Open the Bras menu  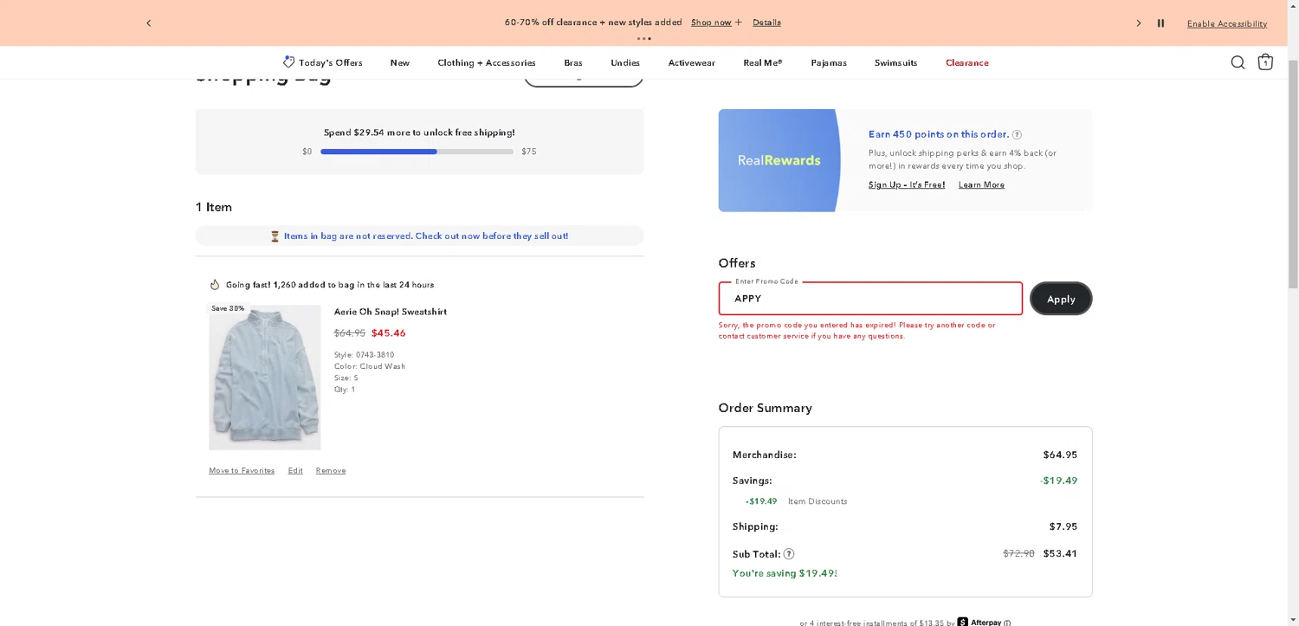point(573,62)
